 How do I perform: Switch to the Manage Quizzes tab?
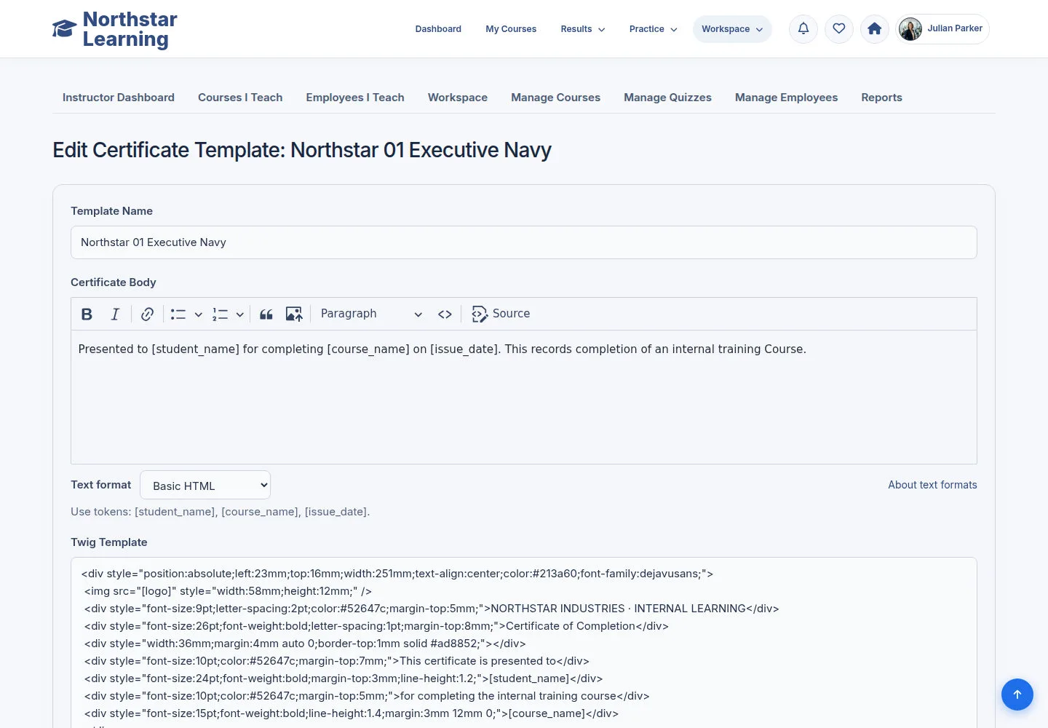coord(667,98)
